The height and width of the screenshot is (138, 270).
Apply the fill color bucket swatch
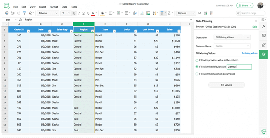pyautogui.click(x=102, y=13)
